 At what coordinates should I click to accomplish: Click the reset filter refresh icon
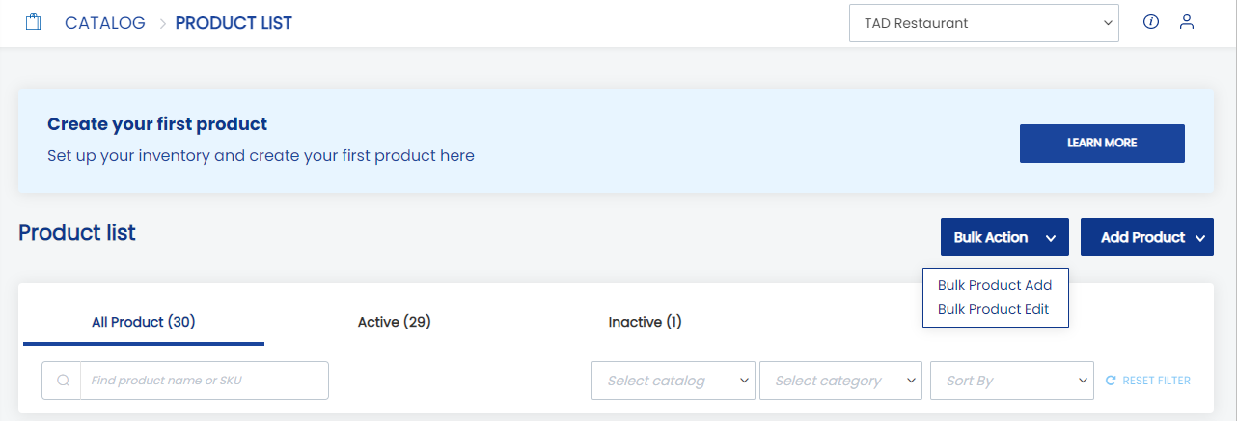(1111, 381)
